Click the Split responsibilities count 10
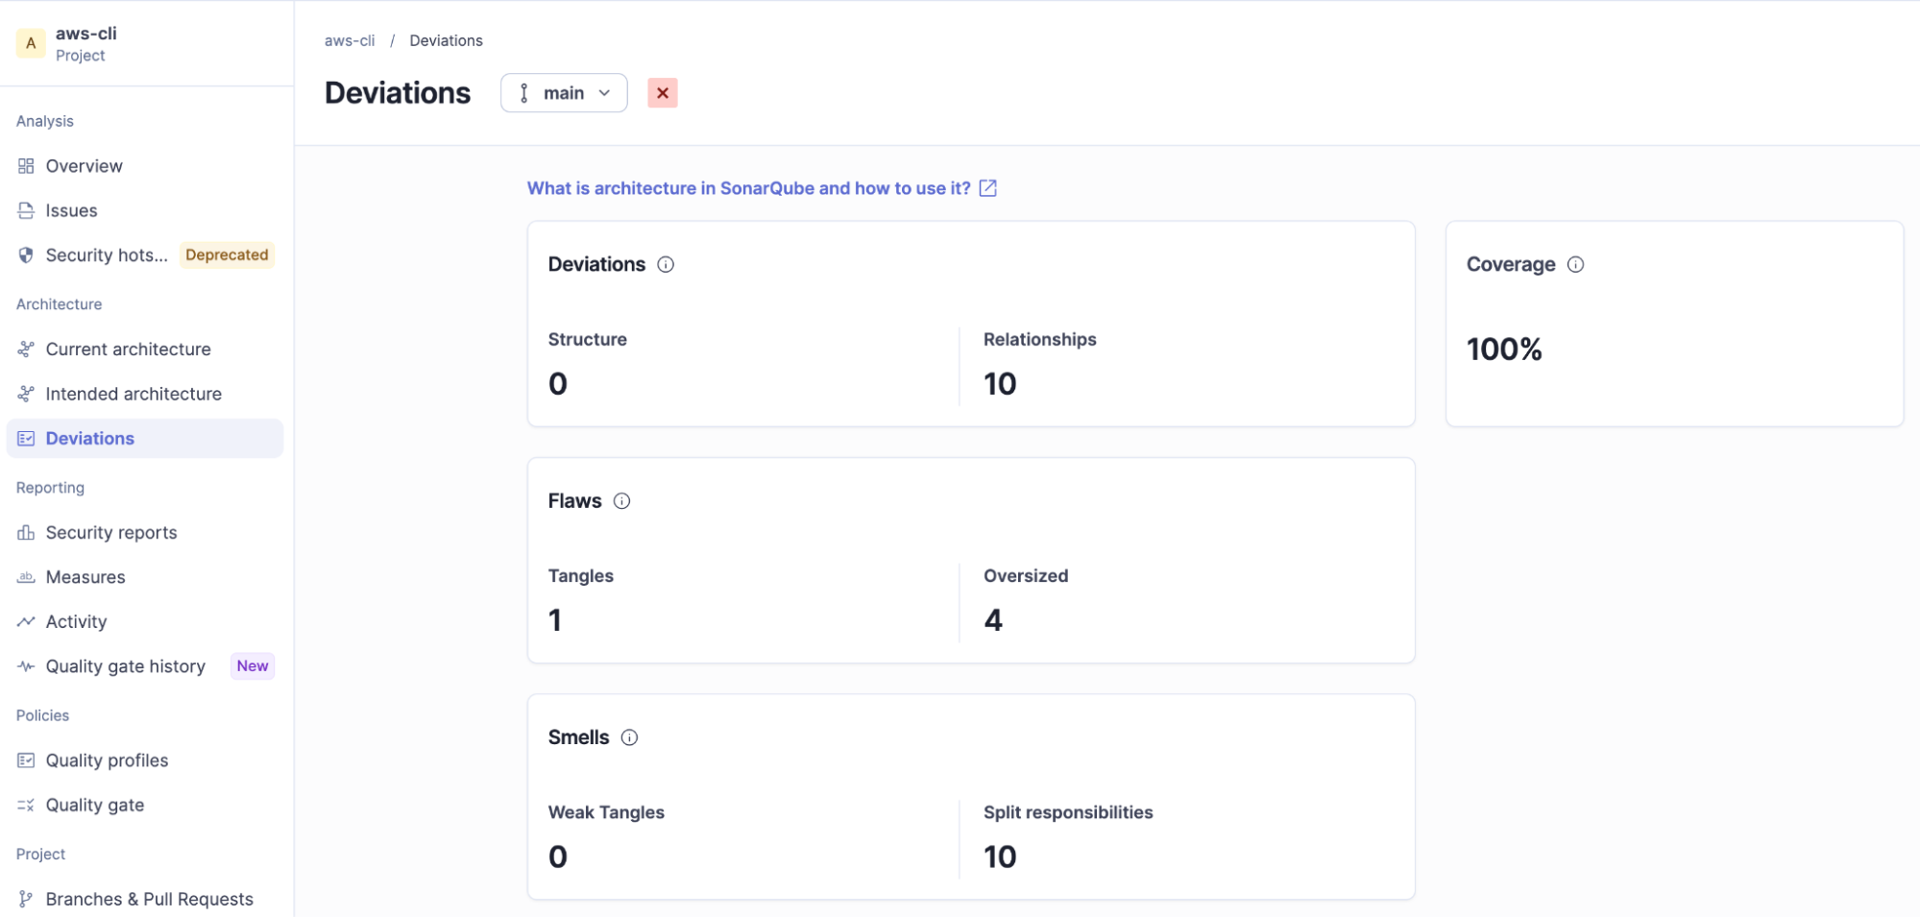1920x917 pixels. [1000, 857]
